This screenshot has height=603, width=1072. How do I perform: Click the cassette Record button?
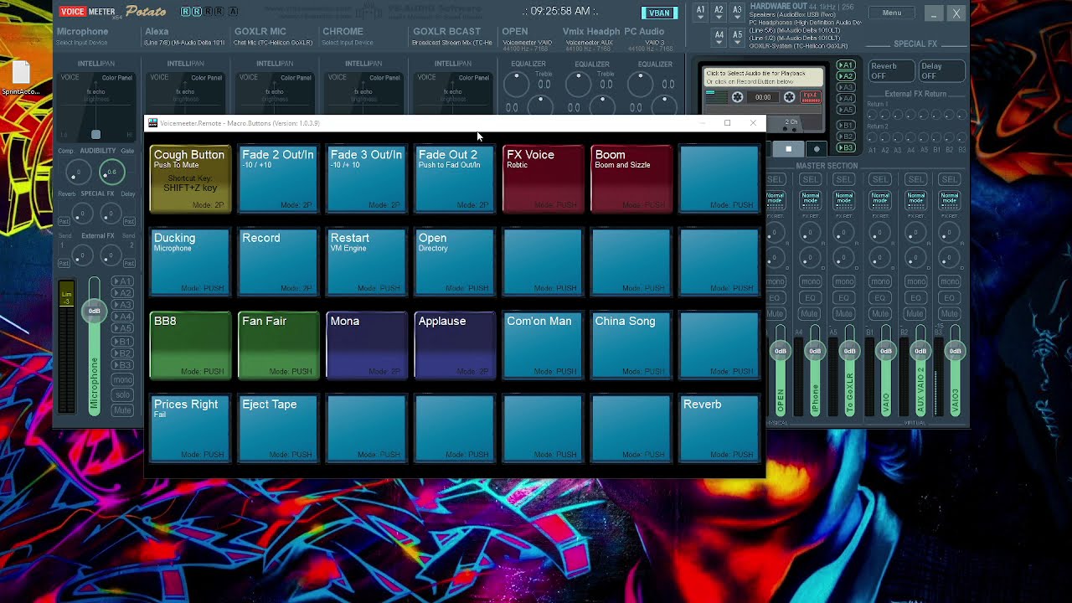click(x=817, y=149)
